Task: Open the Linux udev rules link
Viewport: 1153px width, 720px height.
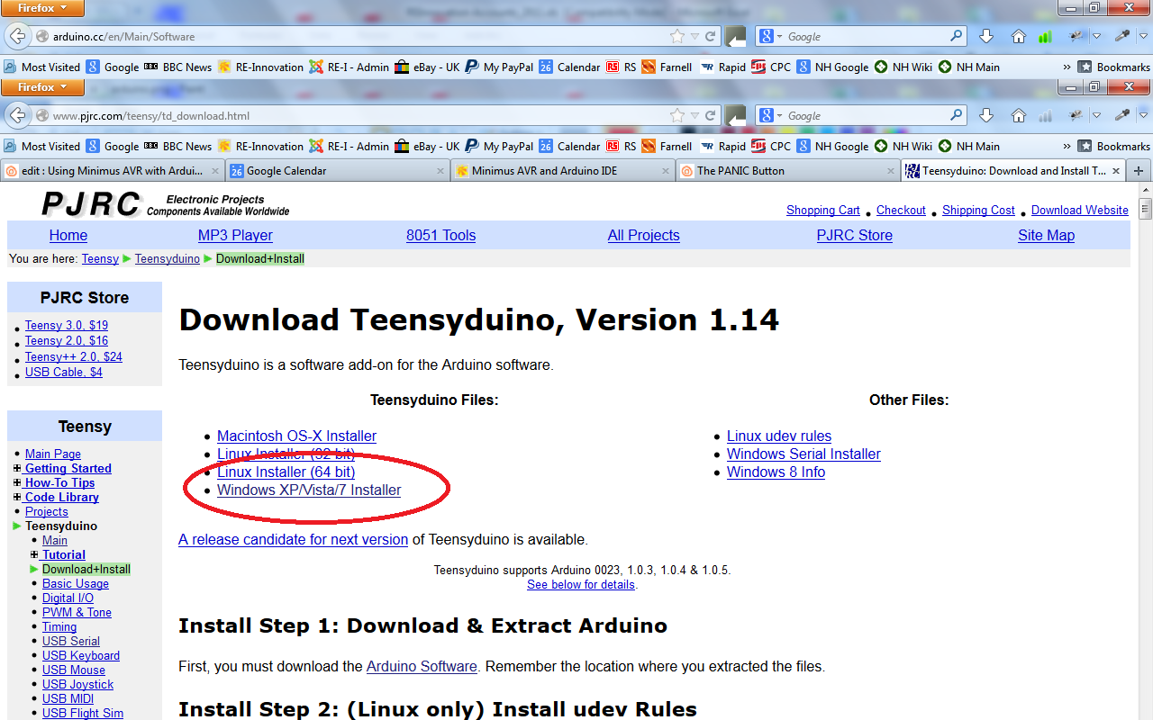Action: point(779,436)
